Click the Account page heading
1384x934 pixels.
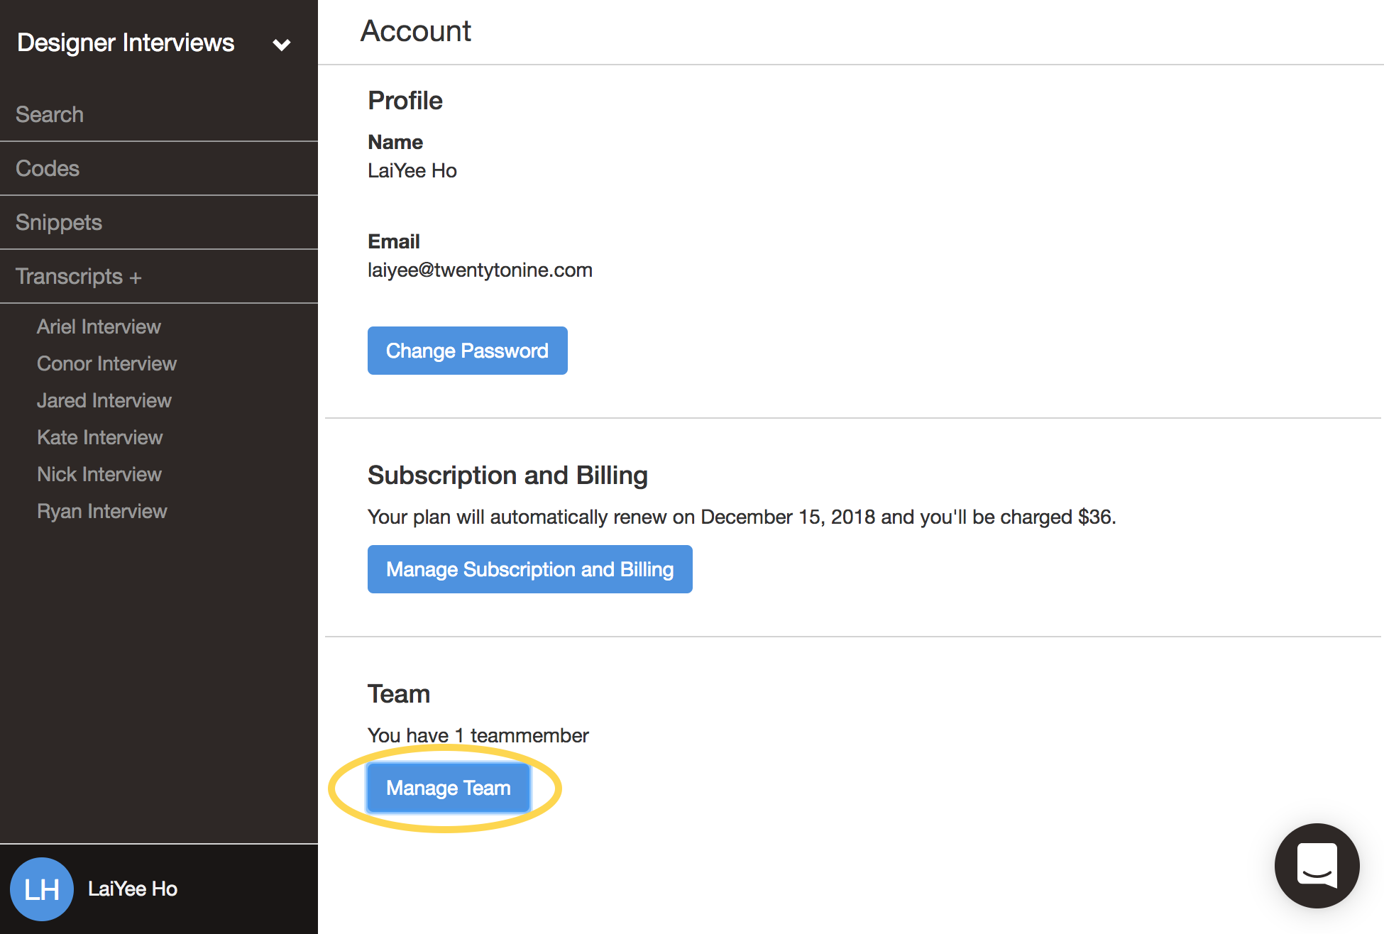click(x=416, y=31)
